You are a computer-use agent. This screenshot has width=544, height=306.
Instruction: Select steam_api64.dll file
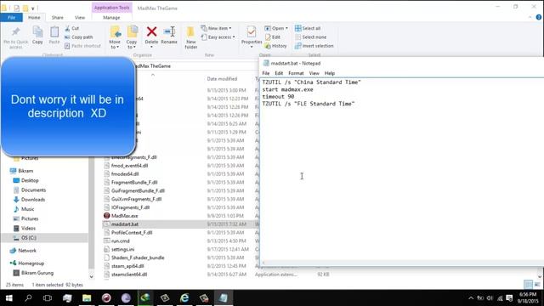tap(127, 266)
